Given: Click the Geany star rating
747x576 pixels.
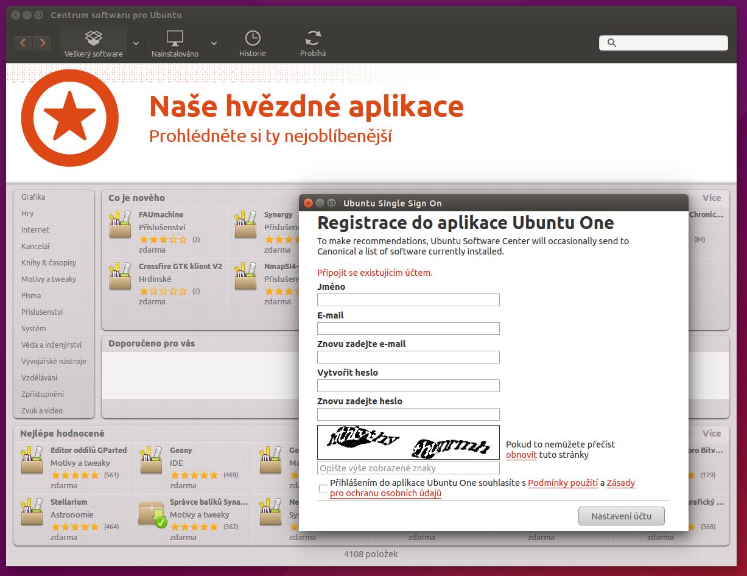Looking at the screenshot, I should point(194,475).
